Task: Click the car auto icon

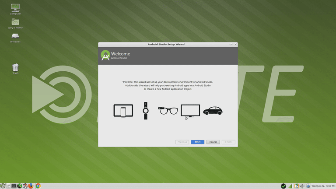Action: 213,111
